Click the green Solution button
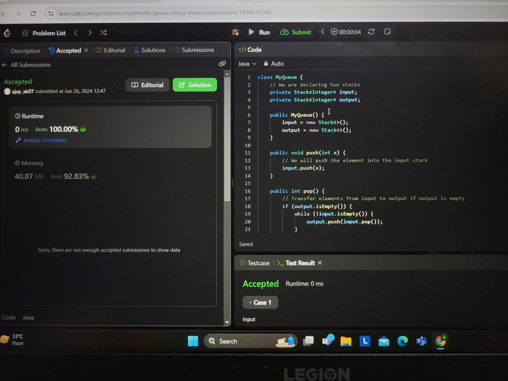 pyautogui.click(x=195, y=85)
